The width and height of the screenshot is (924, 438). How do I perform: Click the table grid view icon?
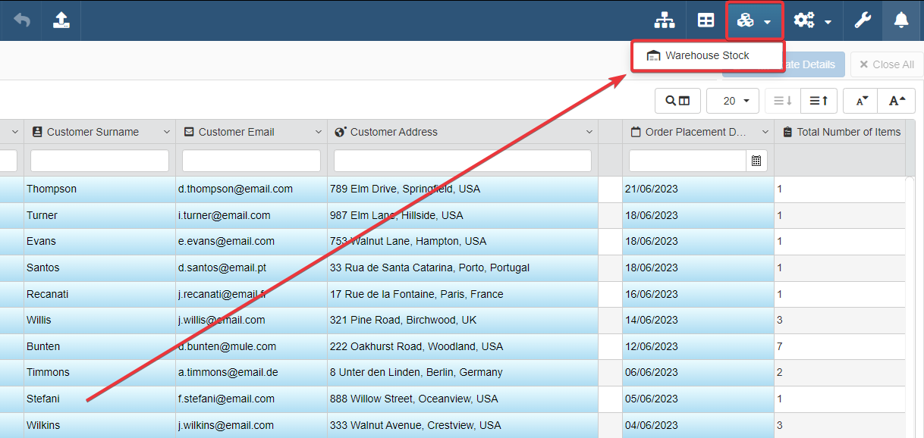point(706,20)
